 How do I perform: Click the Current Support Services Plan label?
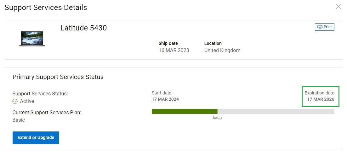pyautogui.click(x=47, y=112)
